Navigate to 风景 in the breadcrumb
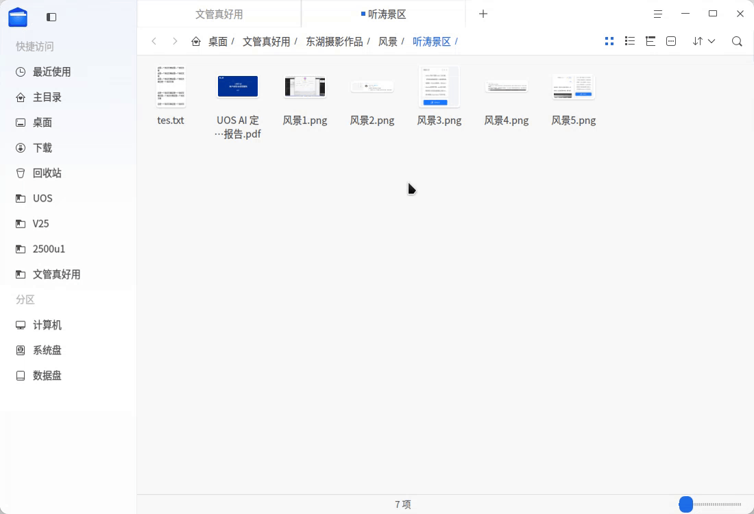The image size is (754, 514). 387,42
